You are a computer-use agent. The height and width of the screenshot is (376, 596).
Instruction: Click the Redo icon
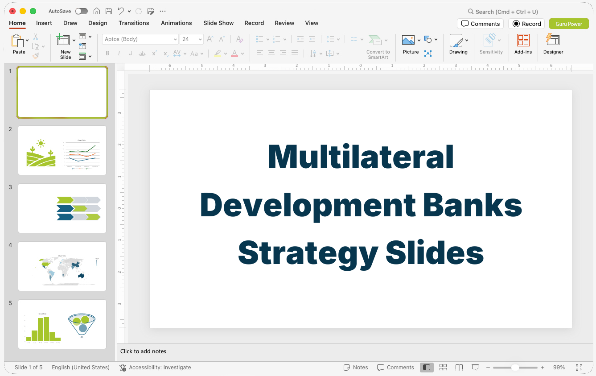[x=139, y=11]
